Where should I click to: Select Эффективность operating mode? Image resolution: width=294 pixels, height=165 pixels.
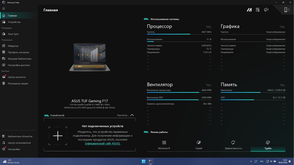pyautogui.click(x=233, y=145)
